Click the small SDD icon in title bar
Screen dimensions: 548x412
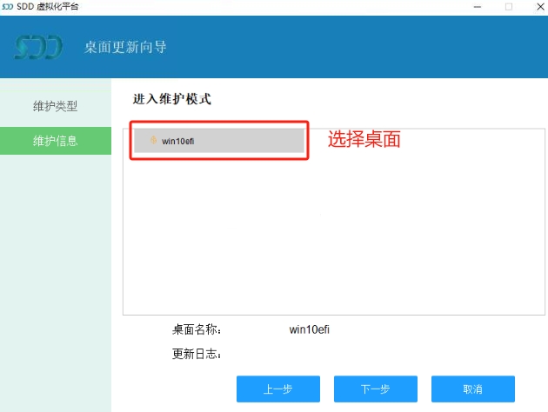(8, 6)
